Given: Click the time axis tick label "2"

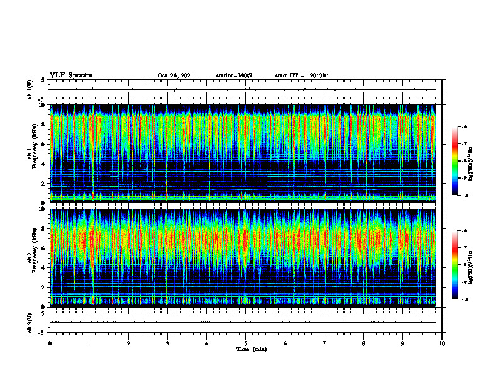Looking at the screenshot, I should click(128, 343).
